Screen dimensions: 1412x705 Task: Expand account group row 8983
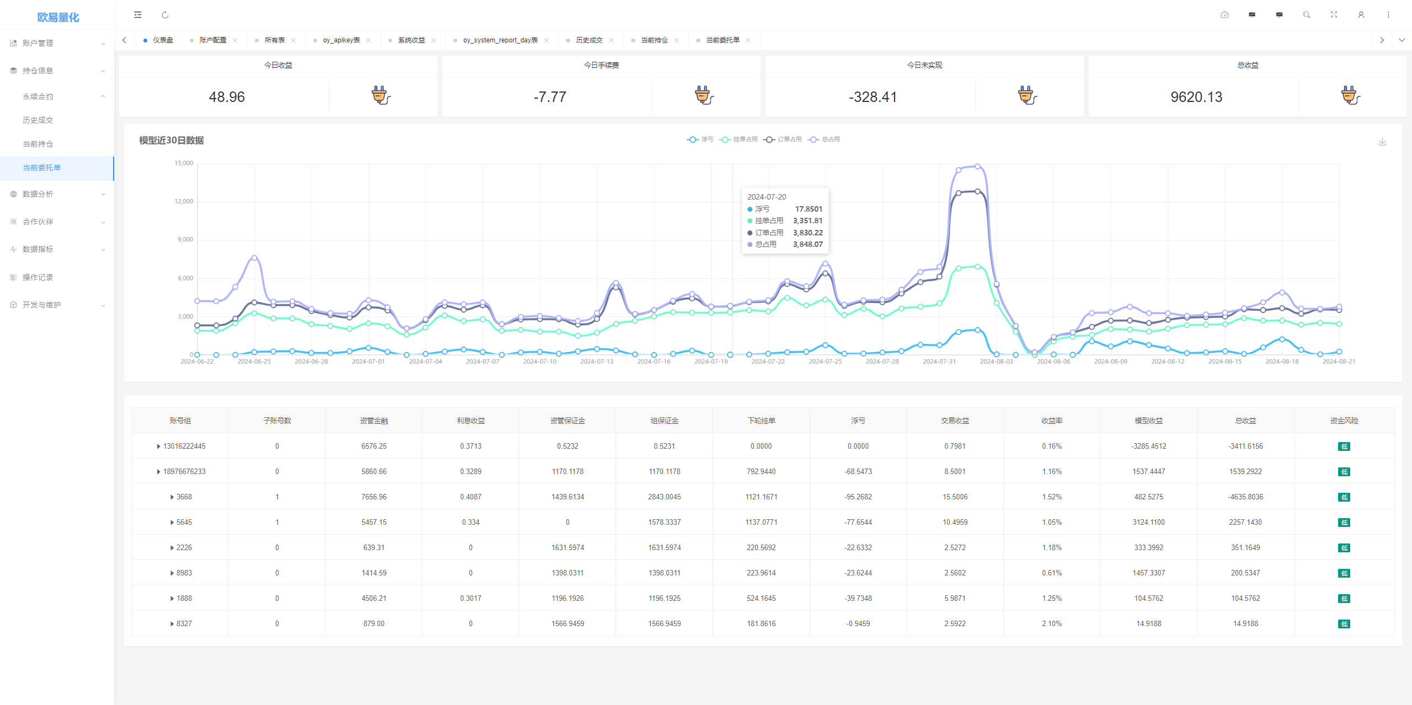(x=172, y=573)
